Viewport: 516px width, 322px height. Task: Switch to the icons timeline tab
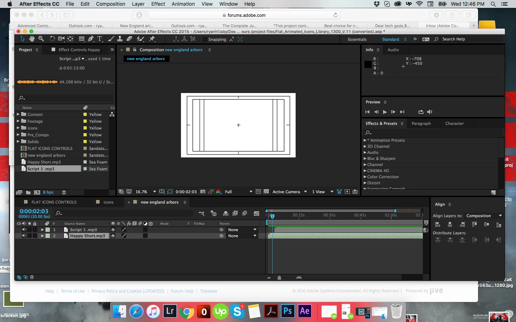point(108,202)
